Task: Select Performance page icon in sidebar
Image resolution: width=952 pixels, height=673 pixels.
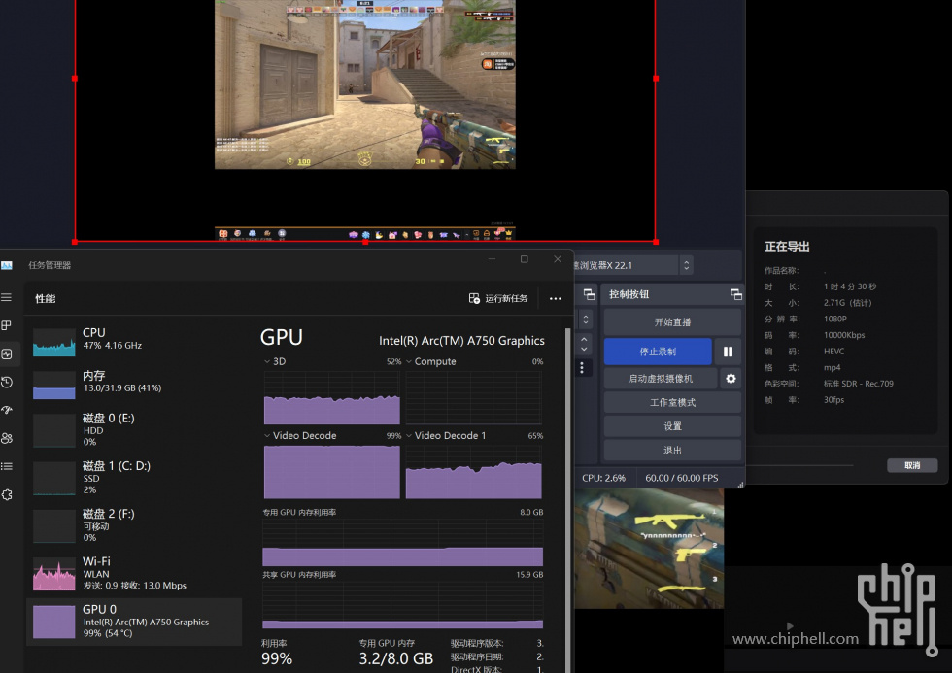Action: (7, 353)
